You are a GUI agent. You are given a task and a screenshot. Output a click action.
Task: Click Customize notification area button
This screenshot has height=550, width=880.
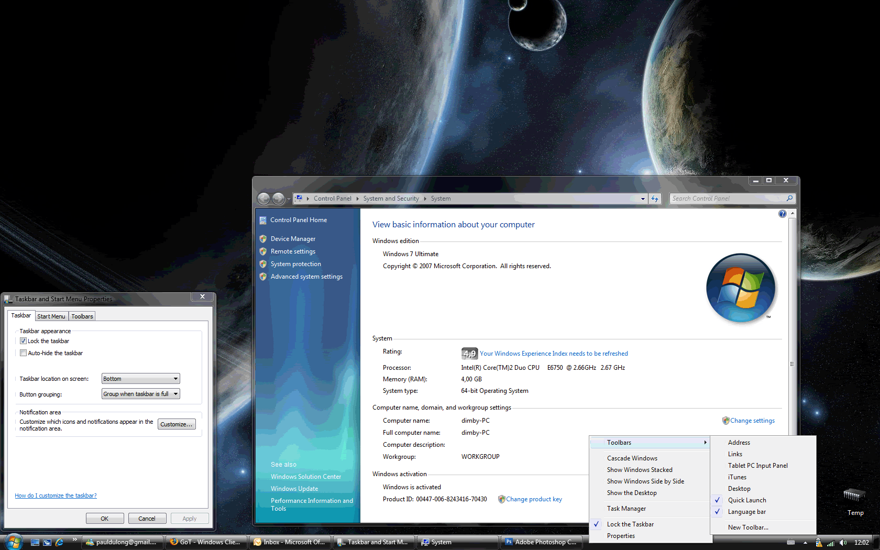point(177,424)
